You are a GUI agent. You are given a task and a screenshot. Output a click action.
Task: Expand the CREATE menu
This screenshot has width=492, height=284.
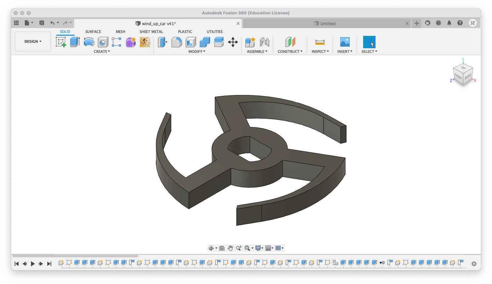point(102,52)
